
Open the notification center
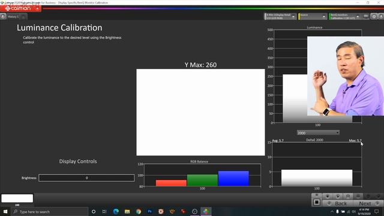[x=377, y=212]
